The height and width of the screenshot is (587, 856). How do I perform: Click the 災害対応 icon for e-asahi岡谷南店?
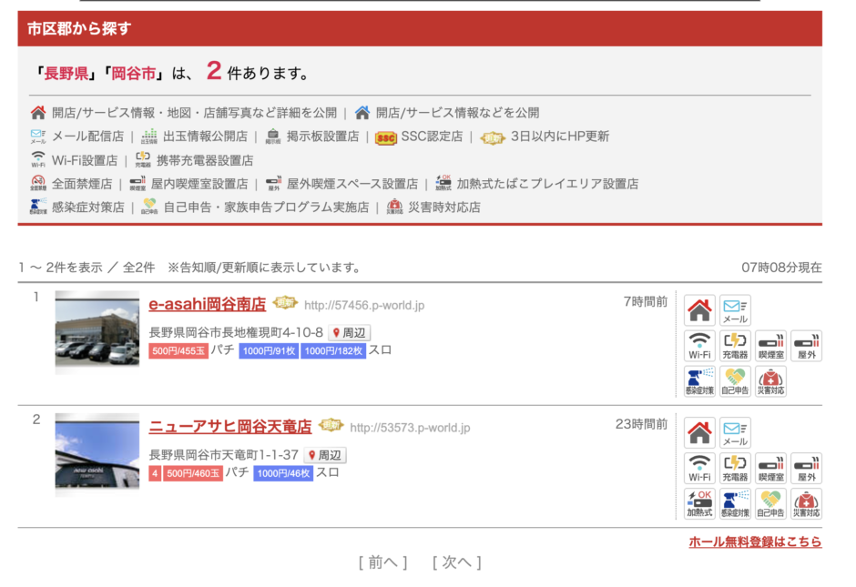770,381
